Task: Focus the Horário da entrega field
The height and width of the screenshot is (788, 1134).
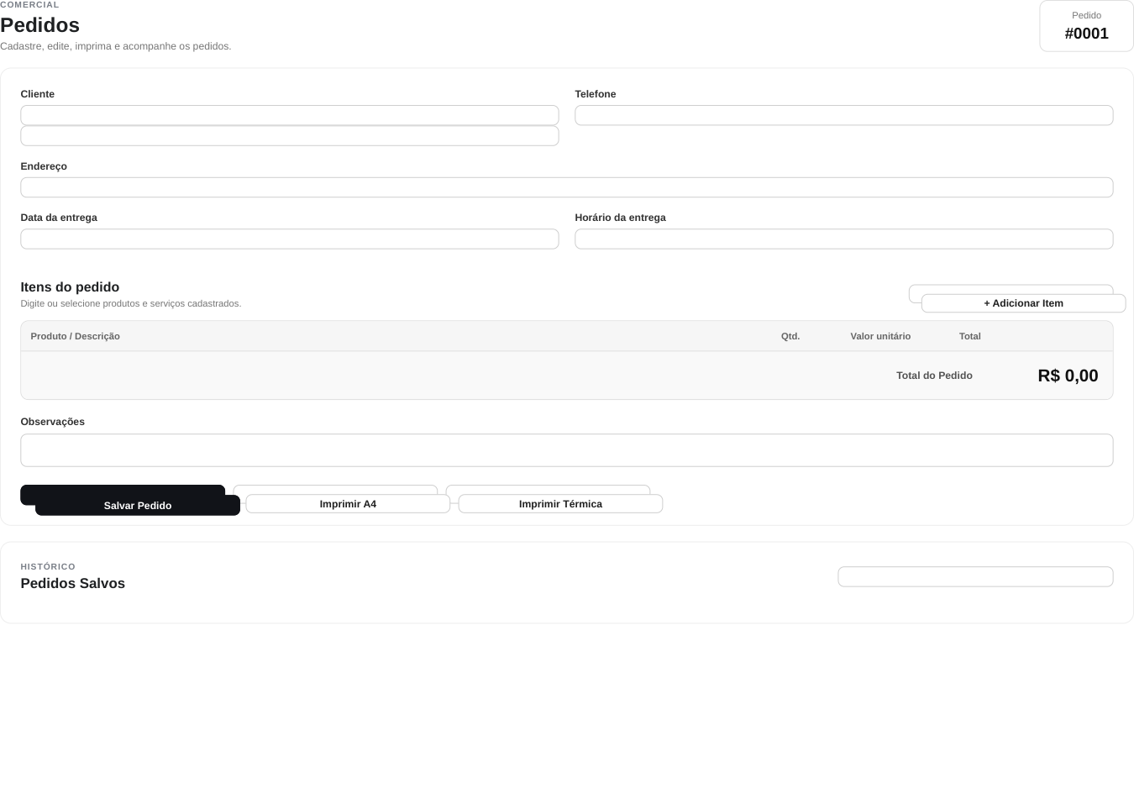Action: 843,239
